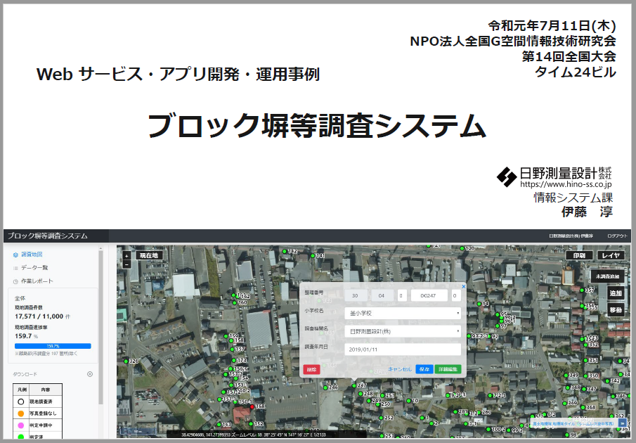Click the 調査年月日 date field
Screen dimensions: 636x443
coord(403,349)
